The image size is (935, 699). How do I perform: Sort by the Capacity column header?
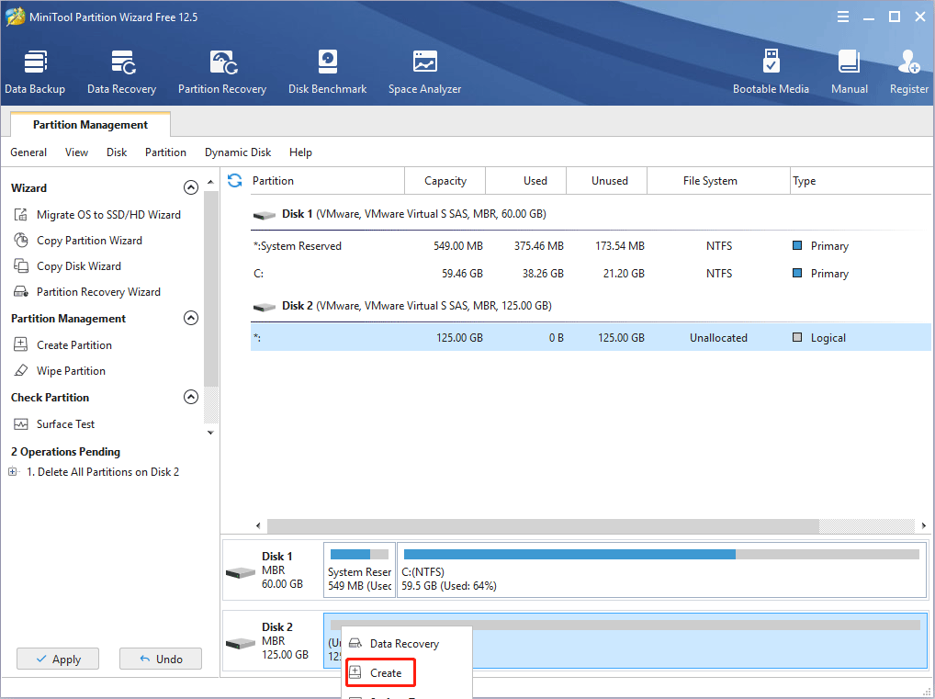(445, 181)
